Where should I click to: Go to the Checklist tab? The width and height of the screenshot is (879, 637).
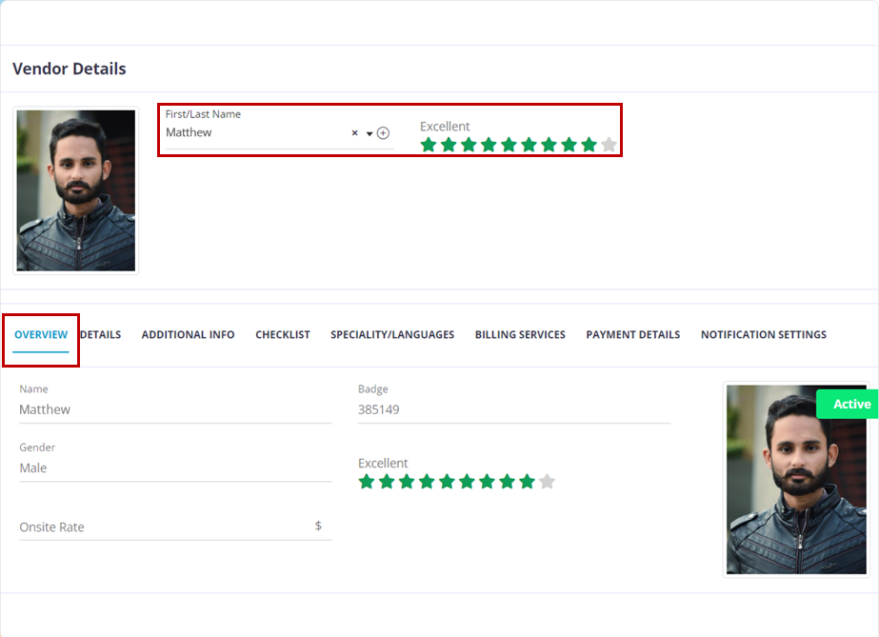pos(283,335)
